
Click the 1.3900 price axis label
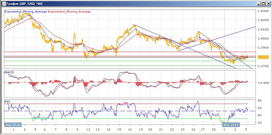[263, 47]
